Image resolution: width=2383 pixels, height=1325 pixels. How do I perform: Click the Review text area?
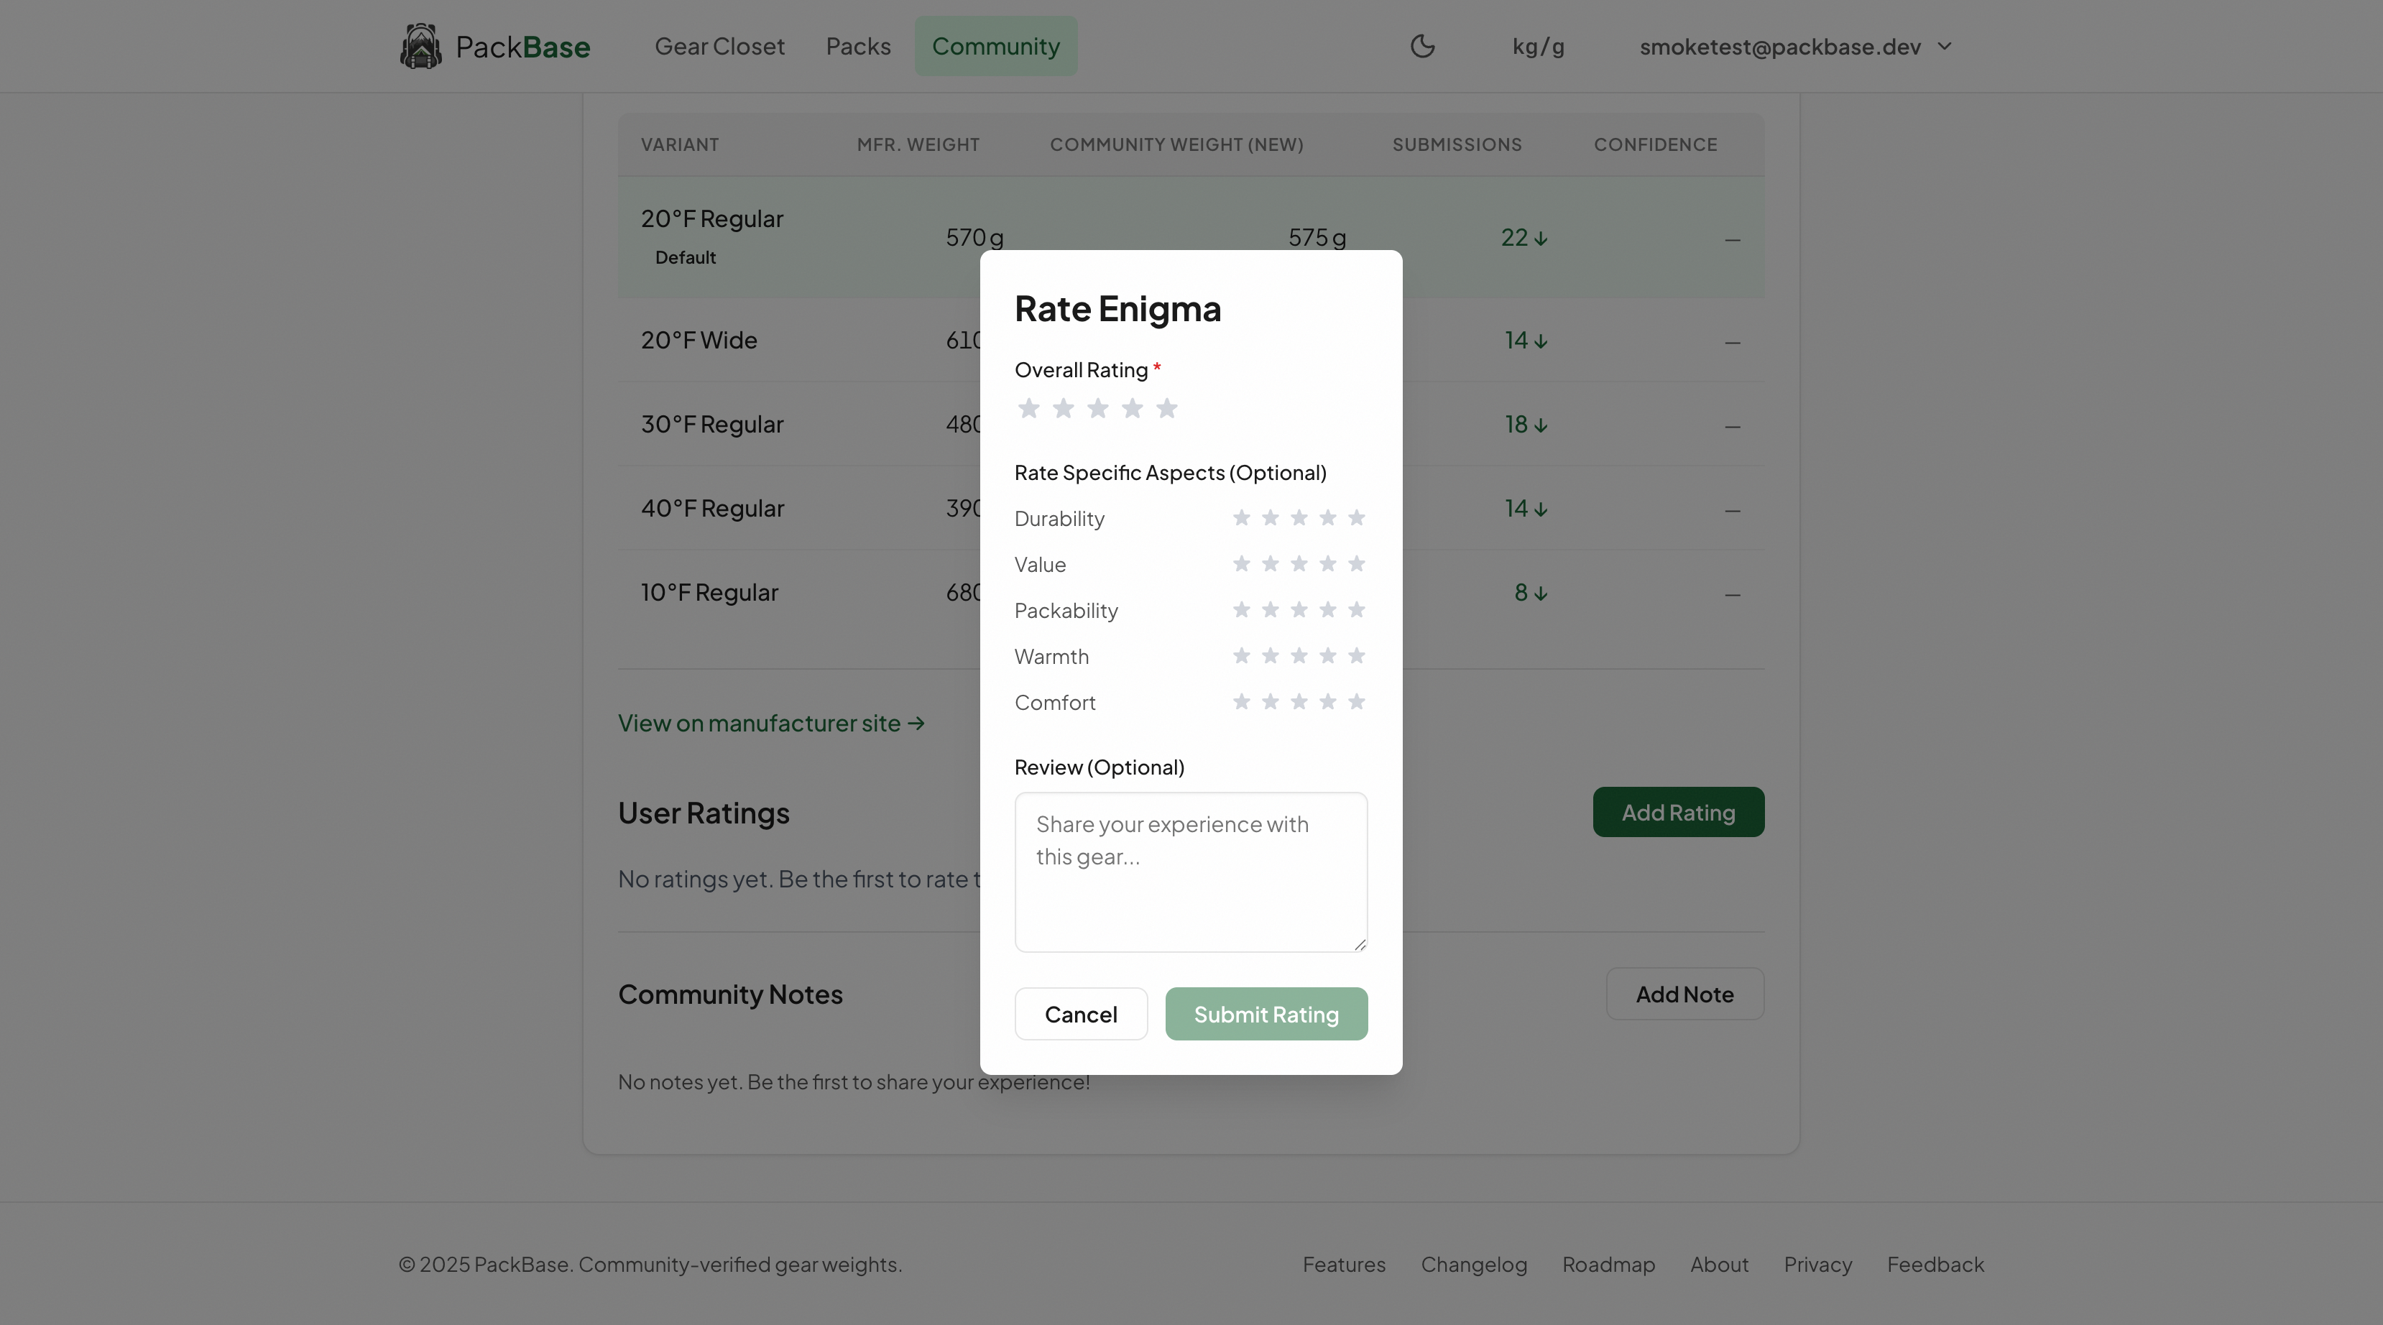pos(1191,872)
